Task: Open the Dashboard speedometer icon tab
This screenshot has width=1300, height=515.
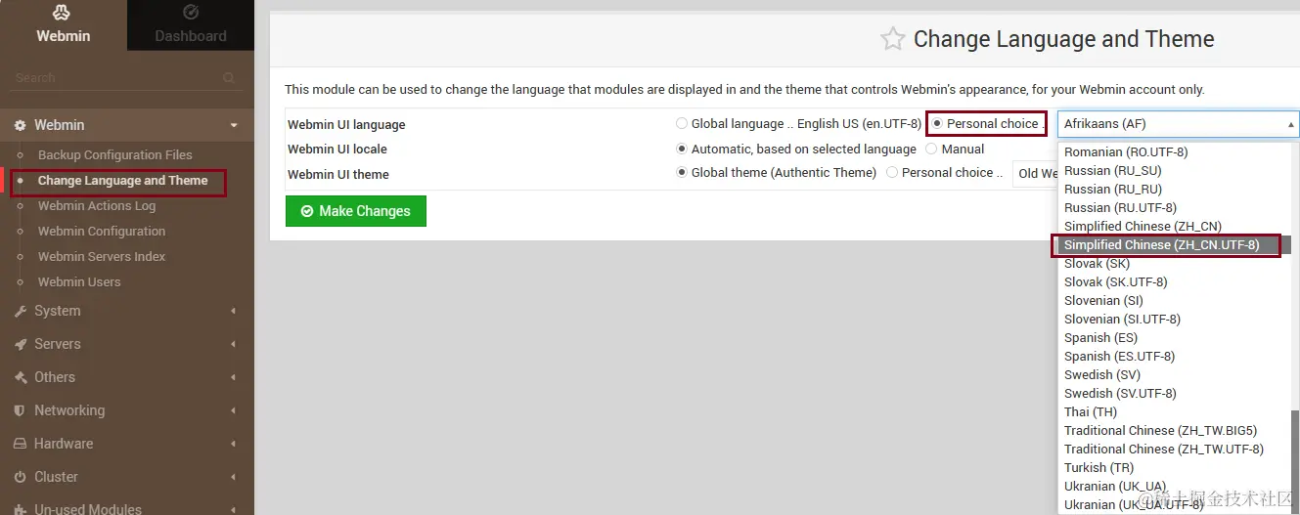Action: (x=191, y=13)
